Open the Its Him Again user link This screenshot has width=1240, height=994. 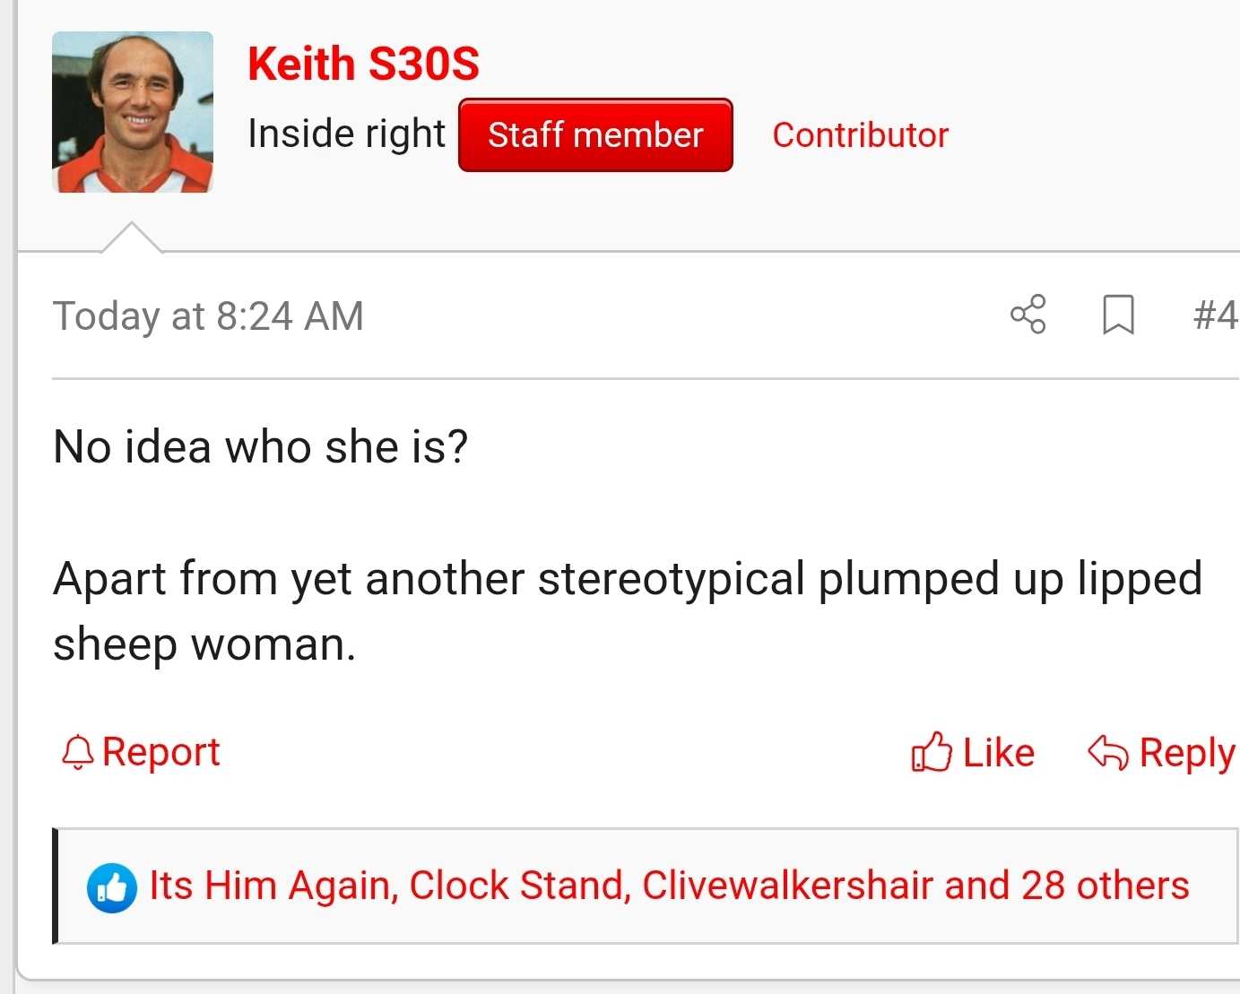(x=273, y=886)
